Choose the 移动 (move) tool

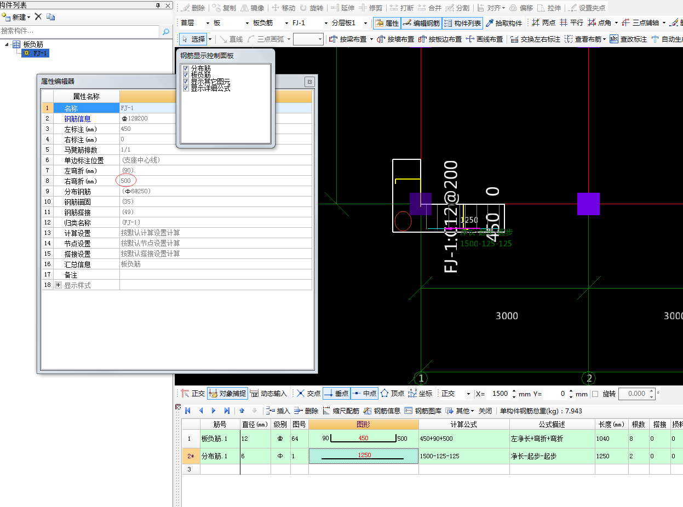coord(284,8)
